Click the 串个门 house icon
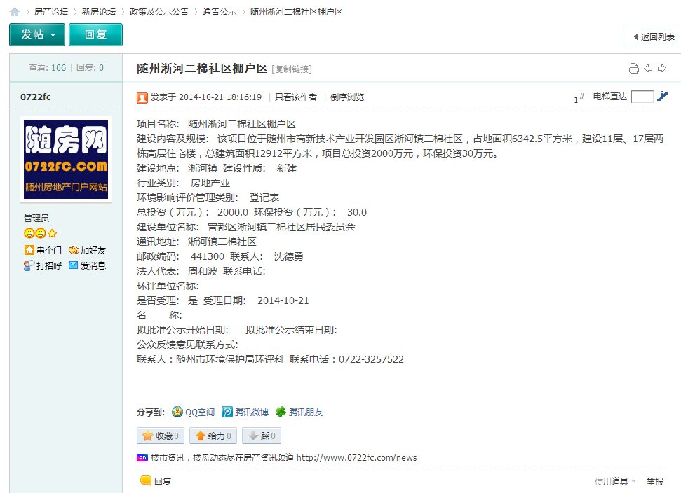The width and height of the screenshot is (681, 493). point(29,250)
